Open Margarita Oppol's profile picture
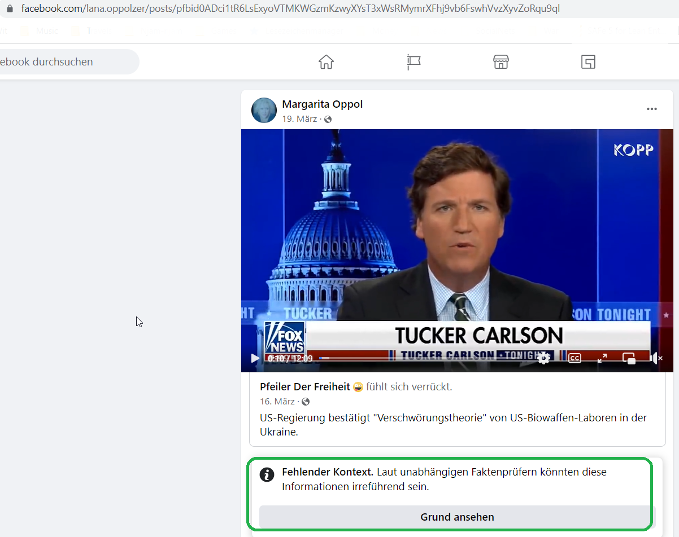The width and height of the screenshot is (679, 537). [x=264, y=110]
